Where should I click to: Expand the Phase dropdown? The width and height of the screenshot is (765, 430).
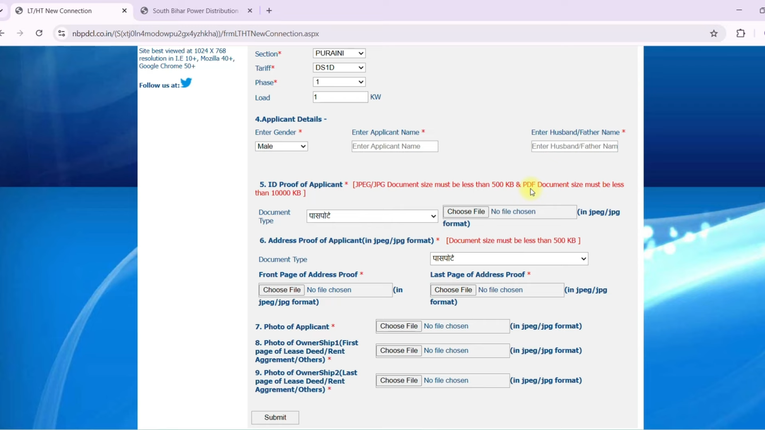pyautogui.click(x=339, y=82)
